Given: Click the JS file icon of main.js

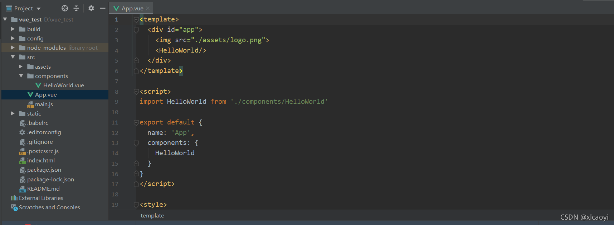Looking at the screenshot, I should [x=30, y=104].
